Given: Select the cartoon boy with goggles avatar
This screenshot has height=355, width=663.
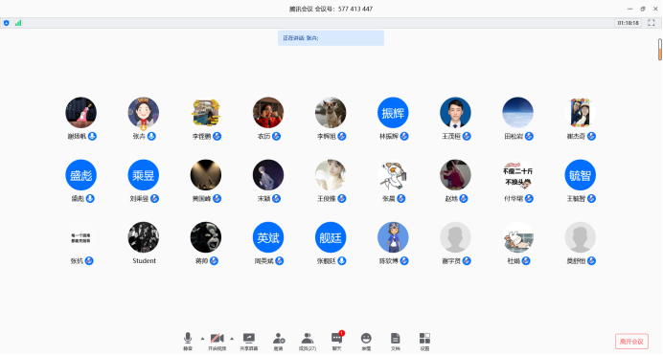Looking at the screenshot, I should click(393, 237).
